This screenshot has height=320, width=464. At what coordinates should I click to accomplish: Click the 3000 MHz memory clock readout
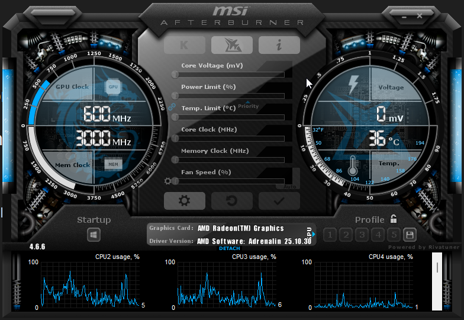point(103,139)
